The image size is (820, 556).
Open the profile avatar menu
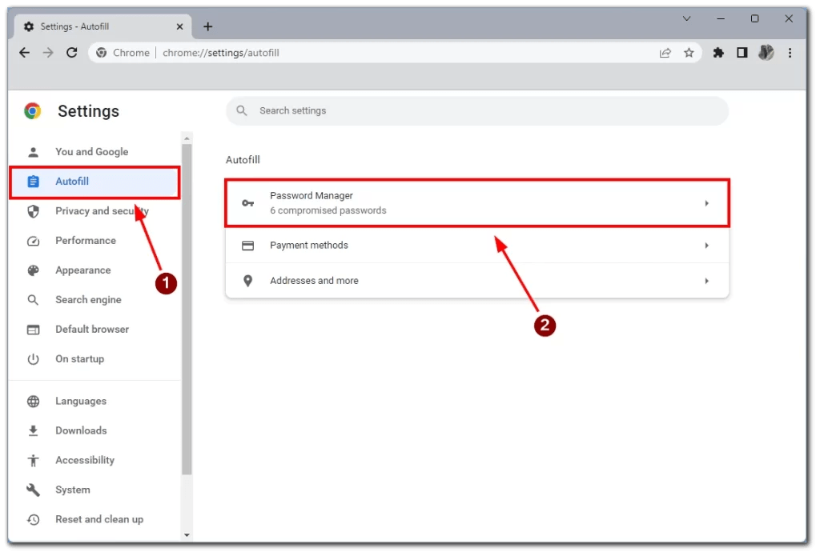(766, 53)
